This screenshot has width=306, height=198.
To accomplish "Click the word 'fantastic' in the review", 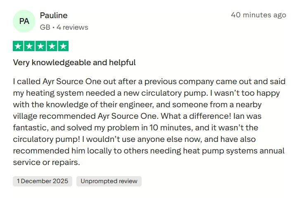I will click(x=30, y=127).
